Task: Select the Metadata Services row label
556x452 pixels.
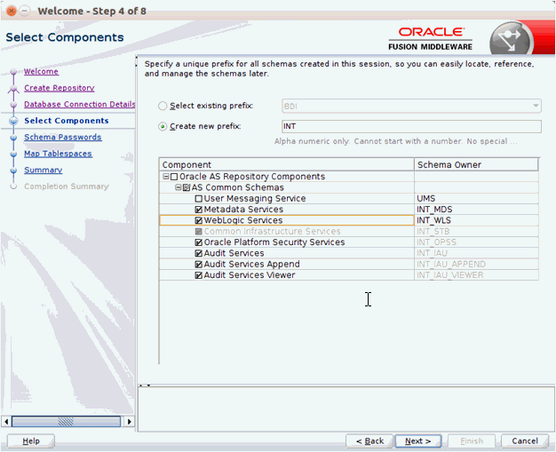Action: [243, 210]
